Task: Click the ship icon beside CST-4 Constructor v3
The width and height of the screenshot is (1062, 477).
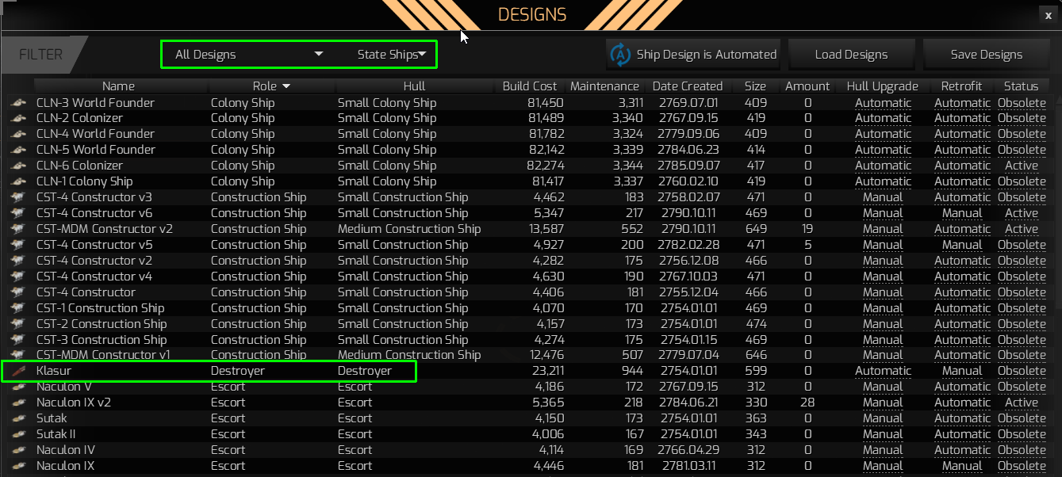Action: 17,197
